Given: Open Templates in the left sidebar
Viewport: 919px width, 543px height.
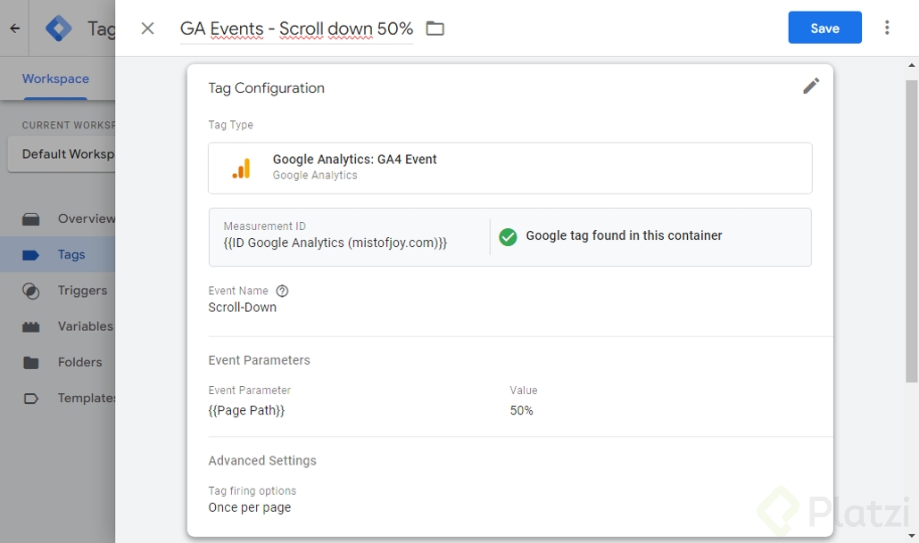Looking at the screenshot, I should pos(87,399).
